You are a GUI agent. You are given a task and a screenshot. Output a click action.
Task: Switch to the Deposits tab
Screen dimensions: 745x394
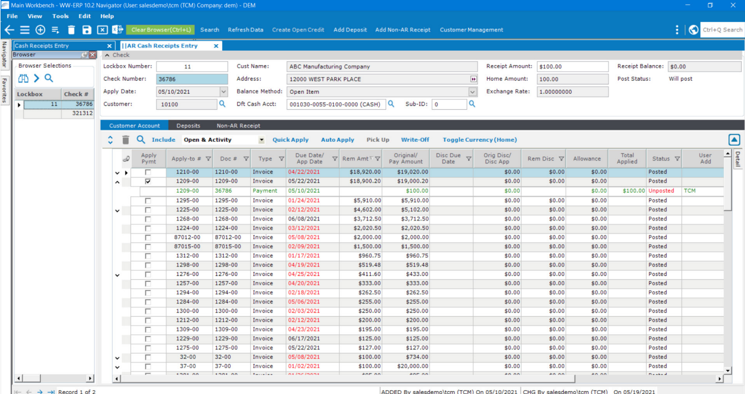point(188,126)
